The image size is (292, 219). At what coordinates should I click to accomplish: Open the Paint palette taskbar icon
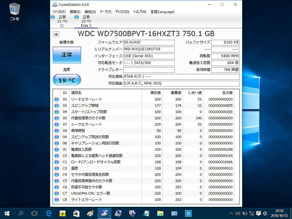91,213
